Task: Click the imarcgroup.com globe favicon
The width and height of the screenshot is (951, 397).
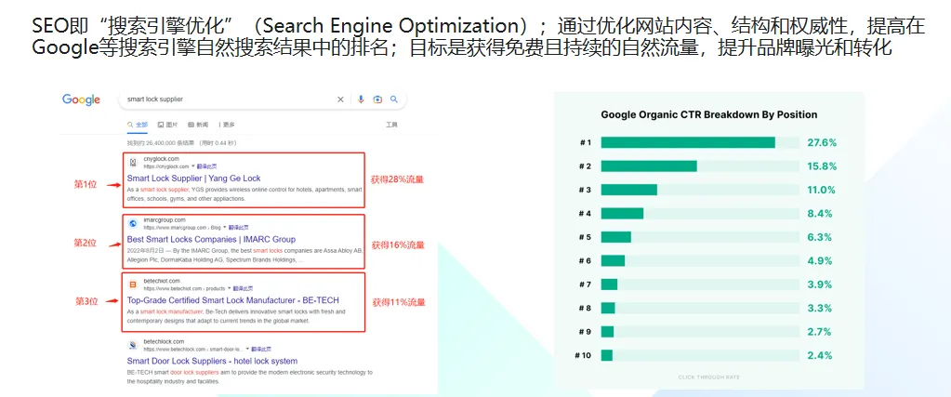Action: 133,223
